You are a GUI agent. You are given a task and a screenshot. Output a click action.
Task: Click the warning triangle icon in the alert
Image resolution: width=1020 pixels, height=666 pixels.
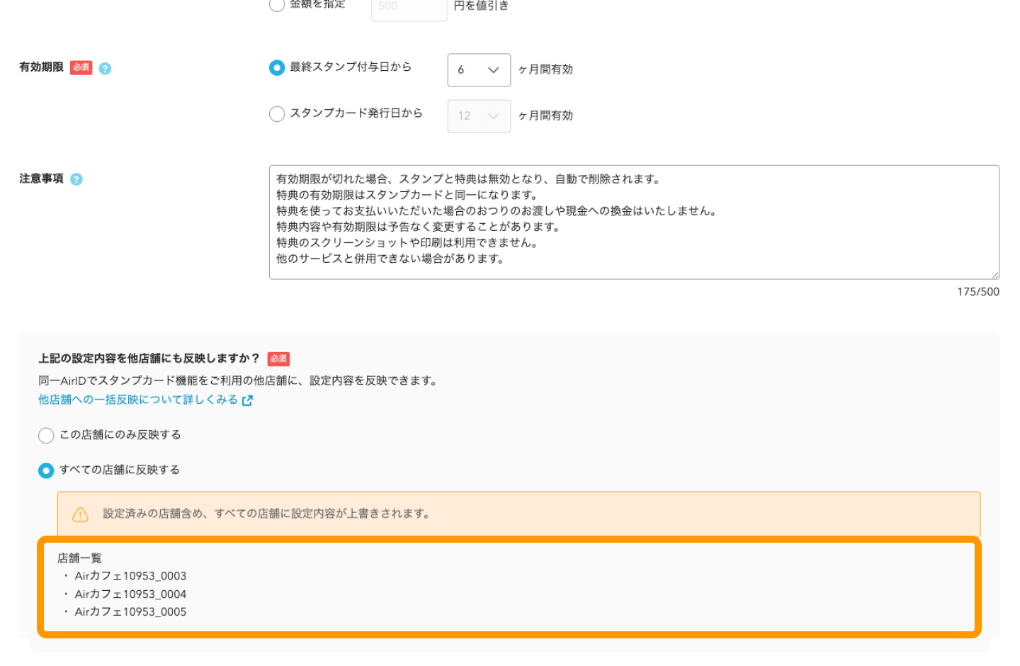coord(81,514)
